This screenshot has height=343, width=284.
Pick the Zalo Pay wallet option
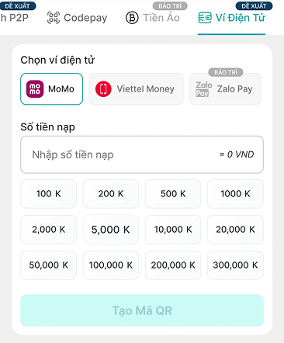tap(225, 88)
